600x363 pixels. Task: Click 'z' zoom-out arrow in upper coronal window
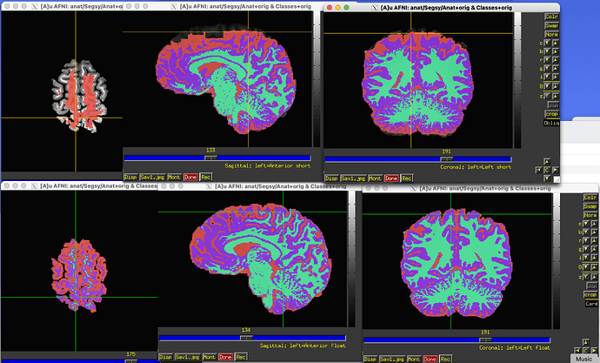pos(547,96)
